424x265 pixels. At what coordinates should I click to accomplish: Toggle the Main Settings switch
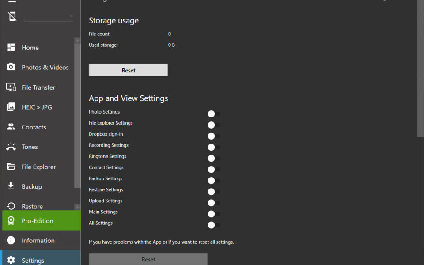[x=214, y=214]
